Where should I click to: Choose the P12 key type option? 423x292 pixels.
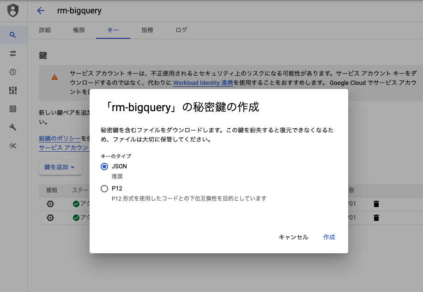(104, 189)
